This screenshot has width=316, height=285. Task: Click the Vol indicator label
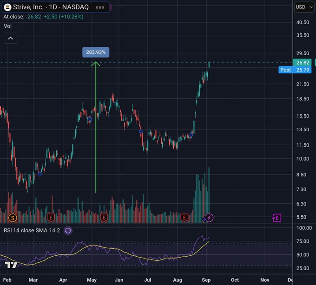tap(7, 26)
